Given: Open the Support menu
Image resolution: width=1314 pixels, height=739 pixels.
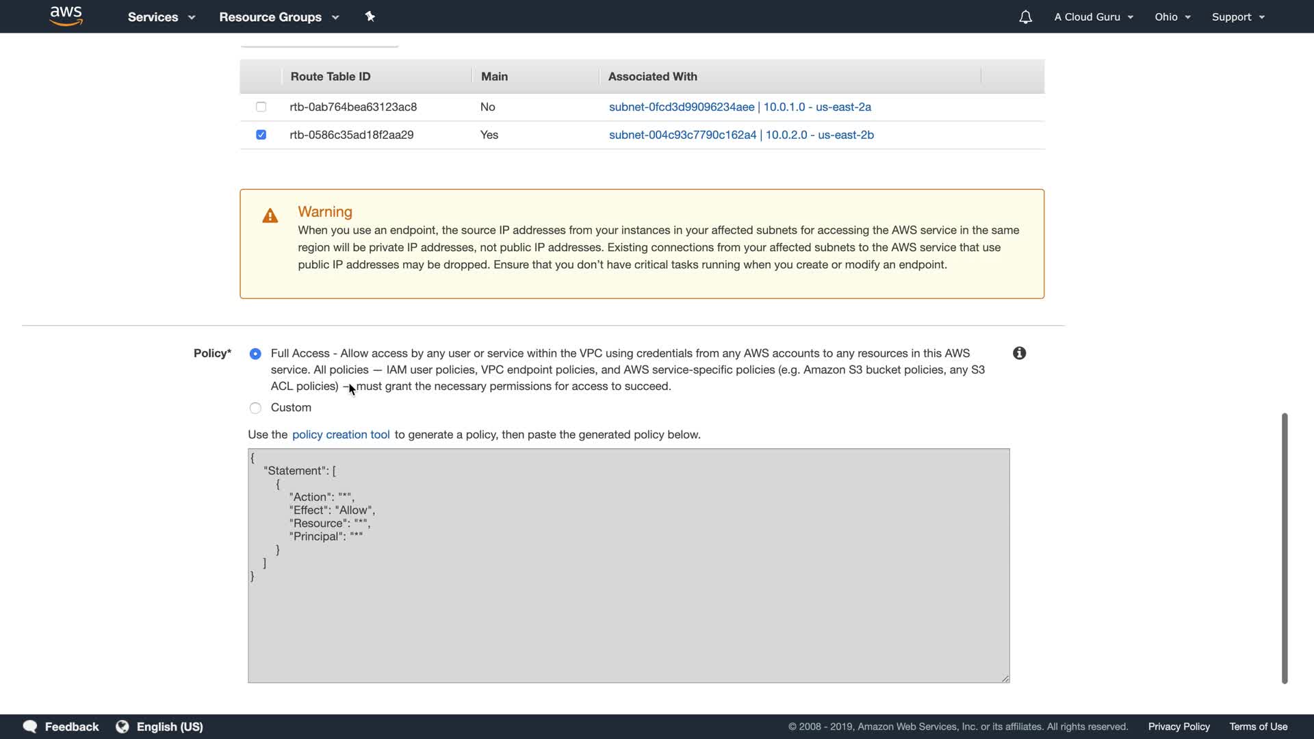Looking at the screenshot, I should point(1237,17).
